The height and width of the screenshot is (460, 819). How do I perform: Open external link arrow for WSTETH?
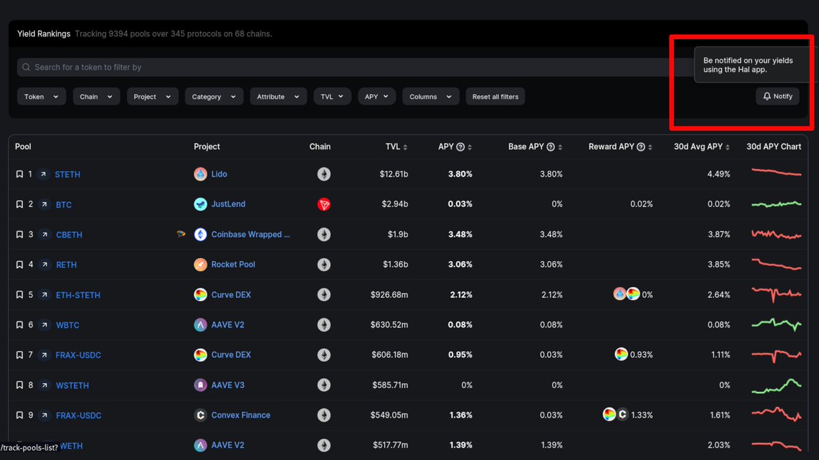(x=44, y=385)
